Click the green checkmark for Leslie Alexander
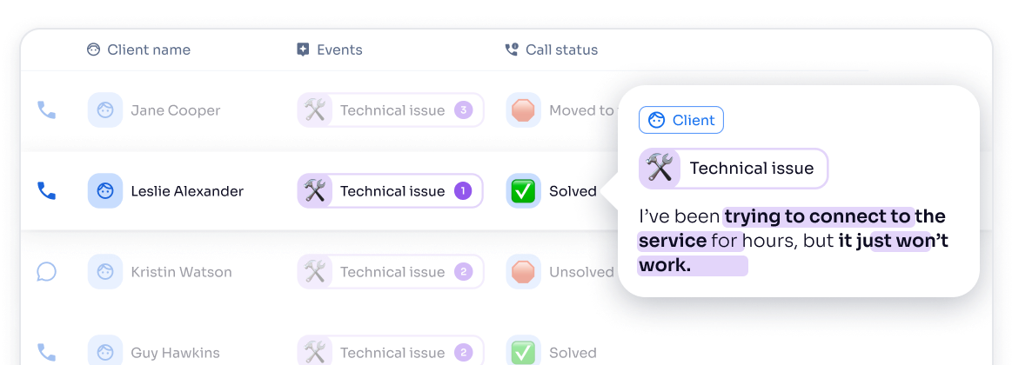 pyautogui.click(x=523, y=191)
